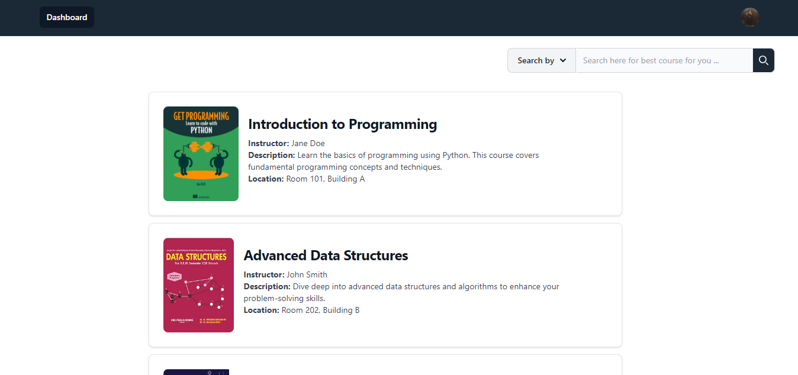Viewport: 798px width, 375px height.
Task: Click instructor name Jane Doe
Action: (x=308, y=143)
